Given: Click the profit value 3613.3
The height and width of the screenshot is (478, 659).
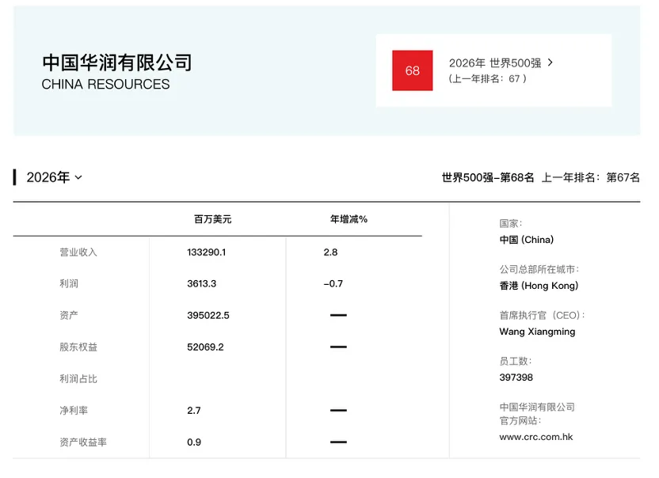Looking at the screenshot, I should pos(202,283).
